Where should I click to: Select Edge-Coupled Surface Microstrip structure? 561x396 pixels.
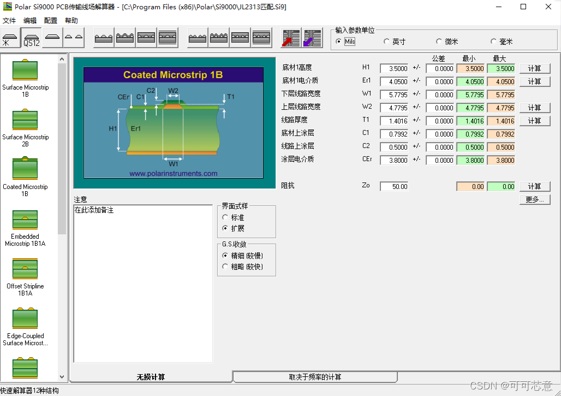25,327
